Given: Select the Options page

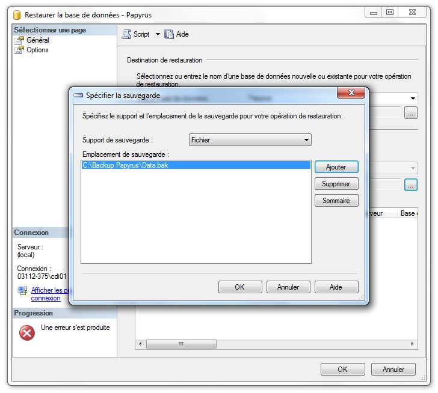Looking at the screenshot, I should pyautogui.click(x=37, y=50).
